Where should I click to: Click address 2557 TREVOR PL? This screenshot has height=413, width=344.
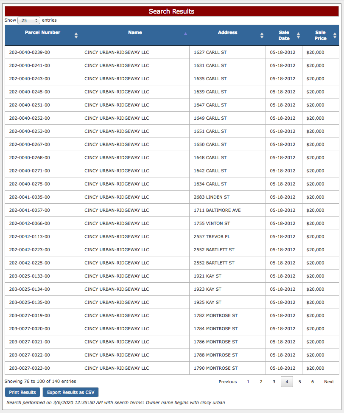tap(212, 237)
